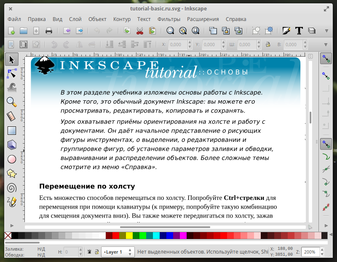Select the Star polygon tool
Screen dimensions: 337x262
coord(12,173)
